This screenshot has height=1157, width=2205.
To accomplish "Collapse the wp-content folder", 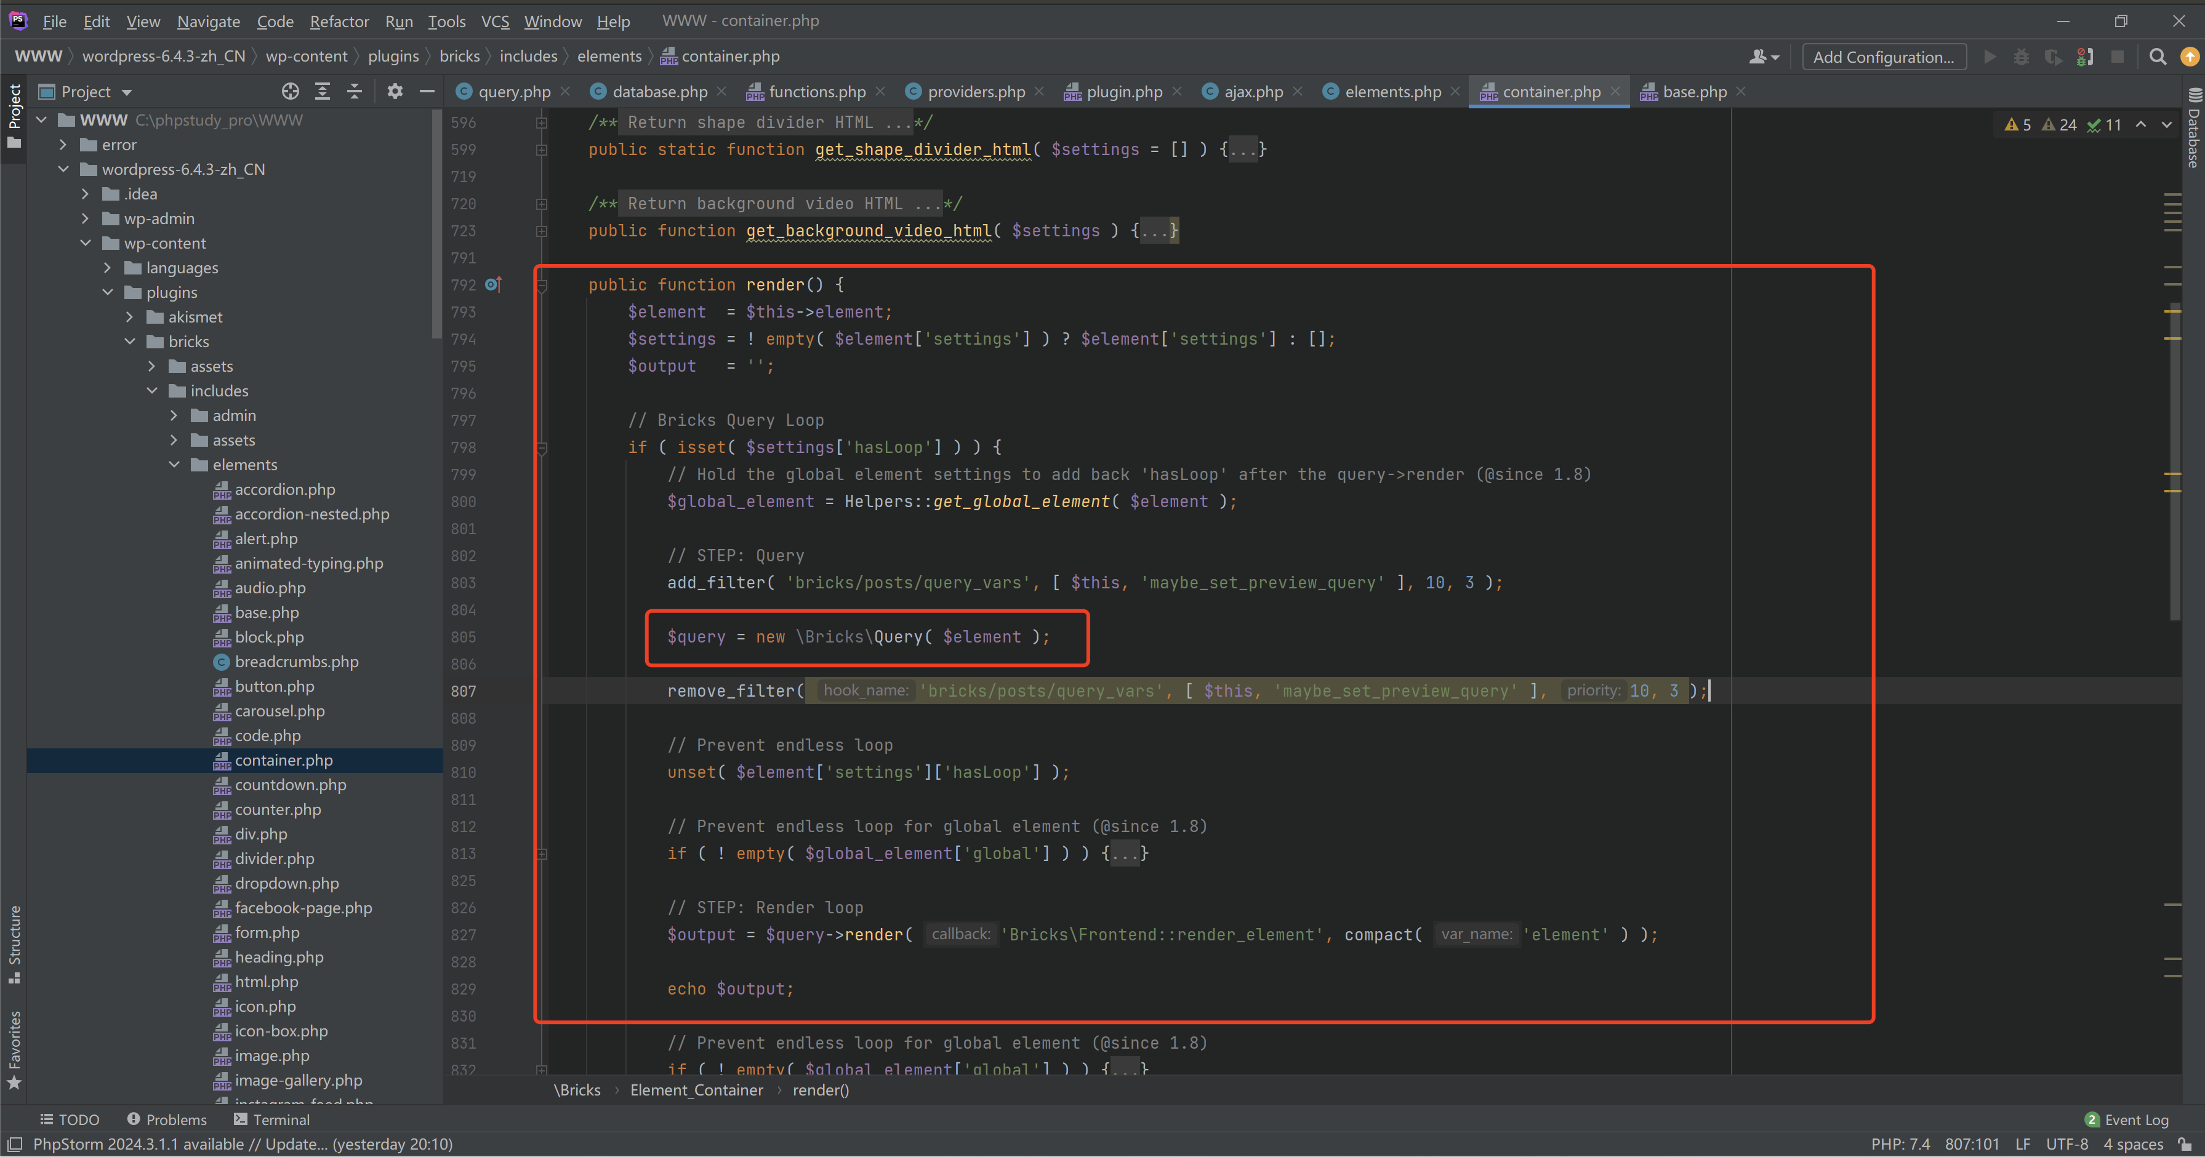I will [86, 243].
